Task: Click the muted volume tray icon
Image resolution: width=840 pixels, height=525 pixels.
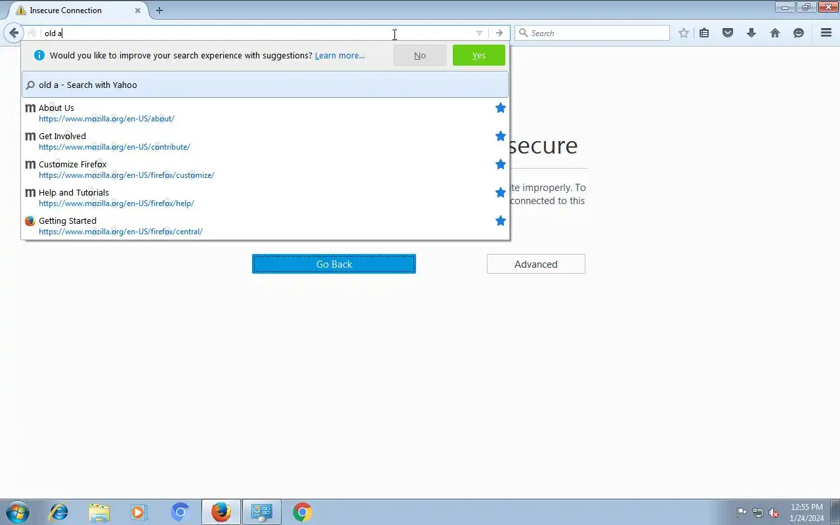Action: [774, 513]
